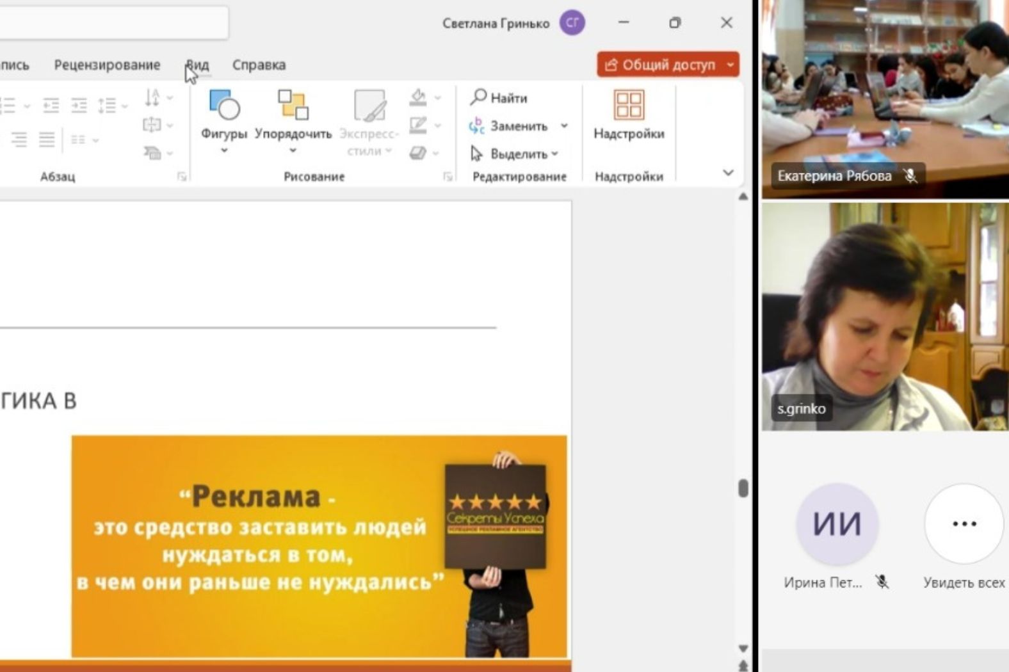
Task: Decrease list indent level
Action: tap(51, 105)
